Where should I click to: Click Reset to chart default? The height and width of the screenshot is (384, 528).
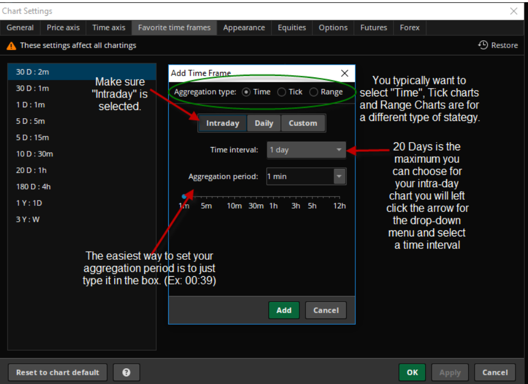(58, 372)
